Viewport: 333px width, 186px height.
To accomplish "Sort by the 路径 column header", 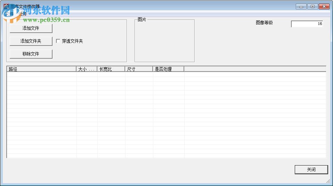I will (42, 69).
